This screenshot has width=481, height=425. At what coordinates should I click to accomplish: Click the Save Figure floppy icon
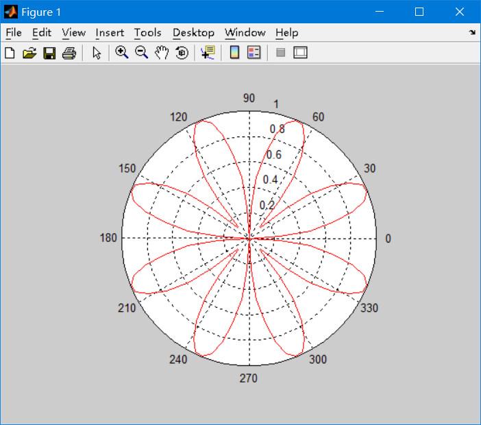click(x=49, y=53)
